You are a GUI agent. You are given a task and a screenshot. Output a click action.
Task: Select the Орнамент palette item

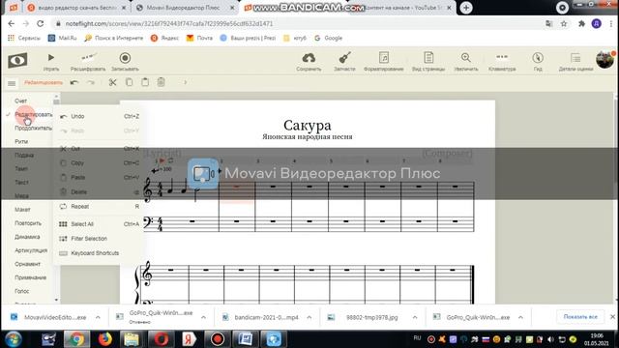[28, 264]
